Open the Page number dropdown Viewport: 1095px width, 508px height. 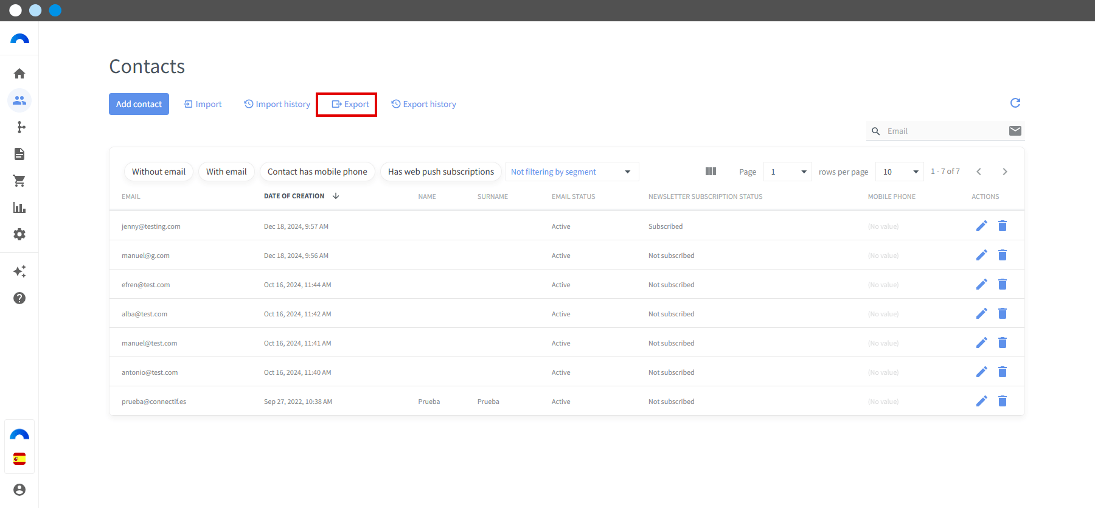788,172
